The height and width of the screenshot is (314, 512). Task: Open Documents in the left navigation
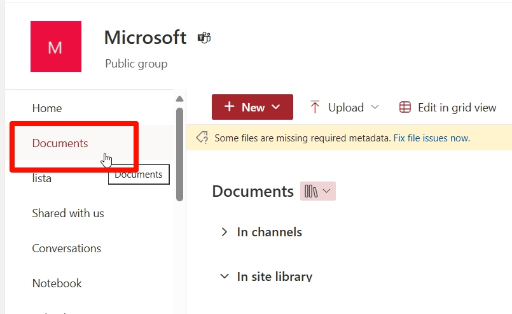60,143
